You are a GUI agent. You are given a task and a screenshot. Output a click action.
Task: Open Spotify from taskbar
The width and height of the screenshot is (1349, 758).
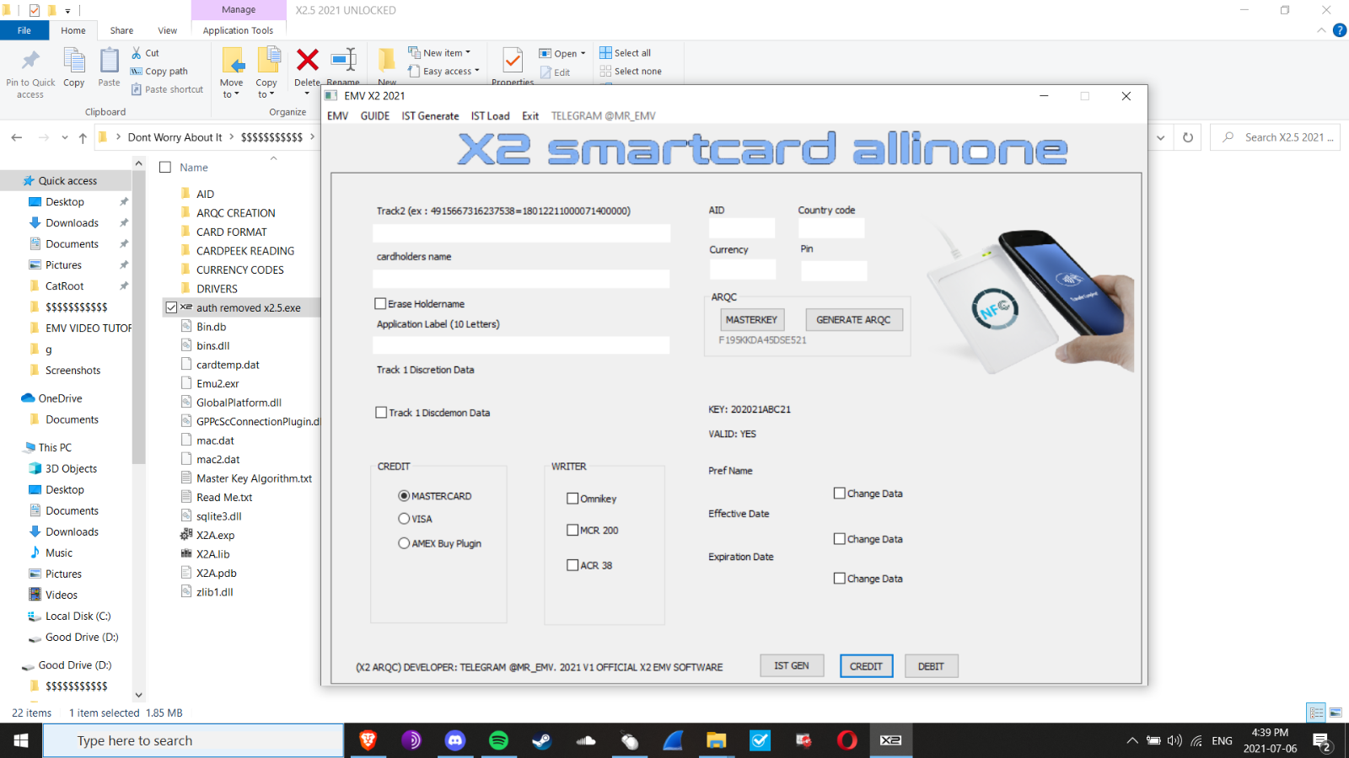point(498,740)
